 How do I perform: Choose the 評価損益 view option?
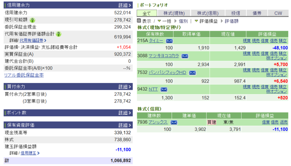click(x=208, y=21)
